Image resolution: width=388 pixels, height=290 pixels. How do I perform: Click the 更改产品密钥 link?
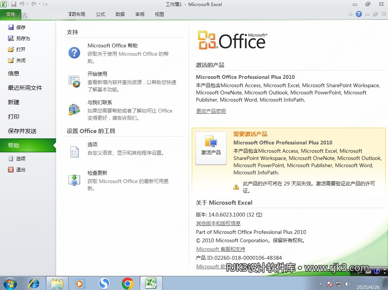(211, 111)
